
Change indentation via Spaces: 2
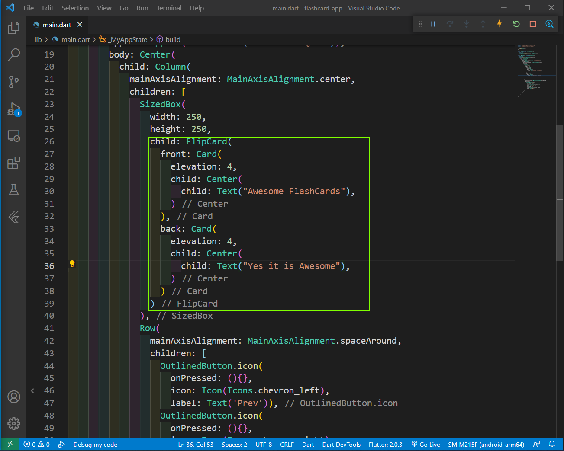tap(234, 444)
